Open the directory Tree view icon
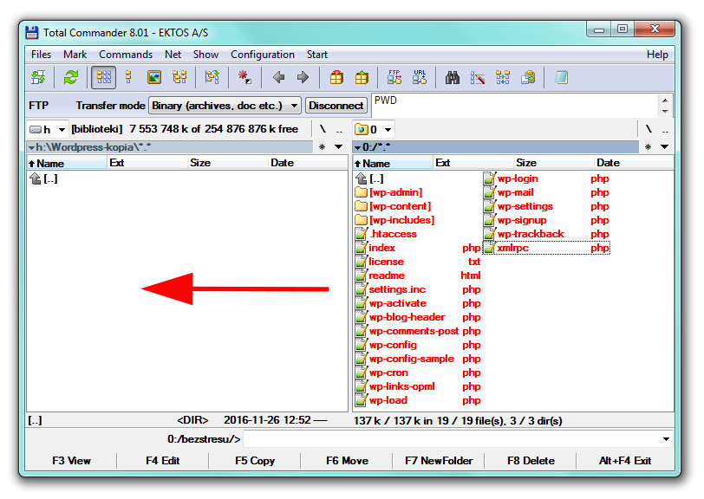Image resolution: width=704 pixels, height=499 pixels. 179,78
